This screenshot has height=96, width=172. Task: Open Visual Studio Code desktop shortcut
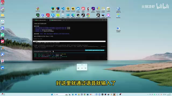tap(63, 9)
